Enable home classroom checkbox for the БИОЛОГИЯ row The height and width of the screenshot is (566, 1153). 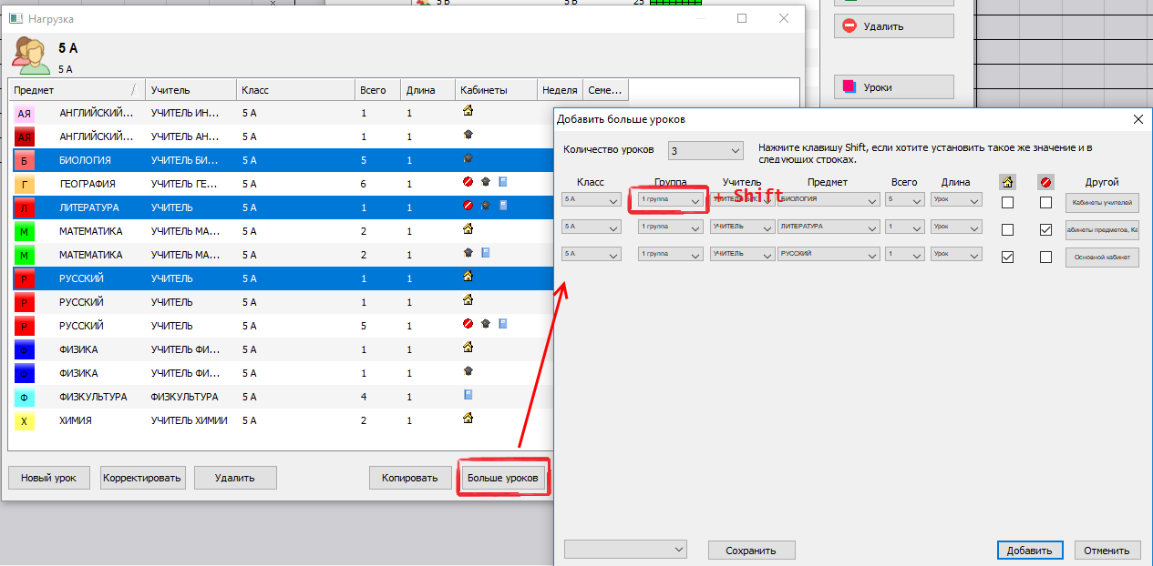coord(1007,203)
